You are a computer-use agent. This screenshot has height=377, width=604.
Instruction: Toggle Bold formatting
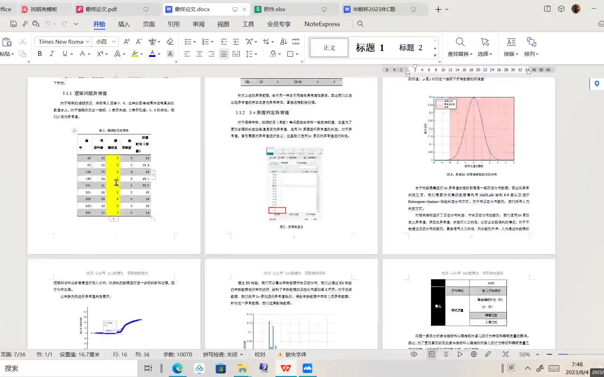[x=39, y=54]
